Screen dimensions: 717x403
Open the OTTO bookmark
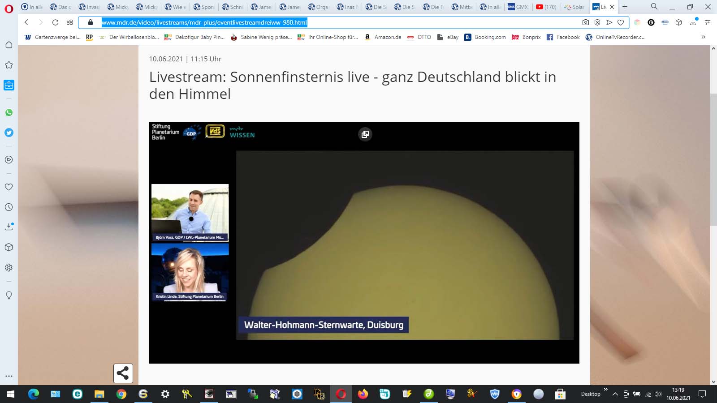[x=419, y=37]
